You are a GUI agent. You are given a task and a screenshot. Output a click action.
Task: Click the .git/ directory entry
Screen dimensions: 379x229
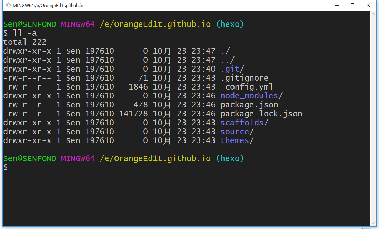pos(232,69)
